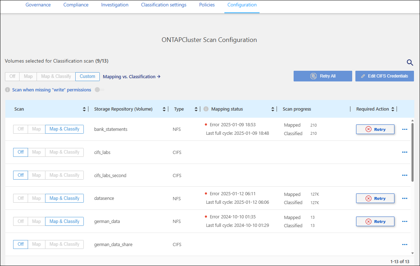This screenshot has height=266, width=420.
Task: Open the Mapping vs. Classification link
Action: pos(131,76)
